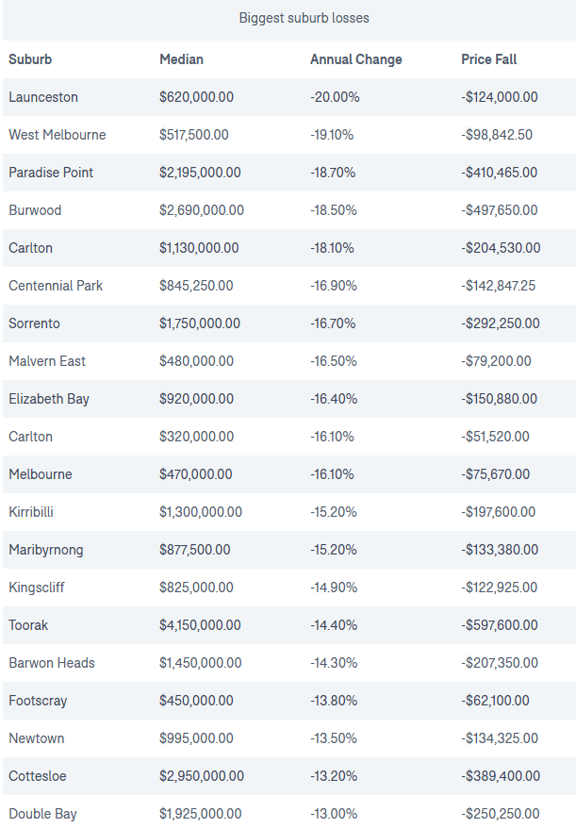
Task: Click the Annual Change column header
Action: pos(355,59)
